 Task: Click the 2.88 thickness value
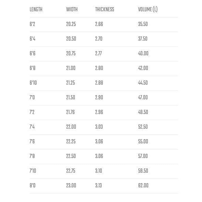(99, 83)
